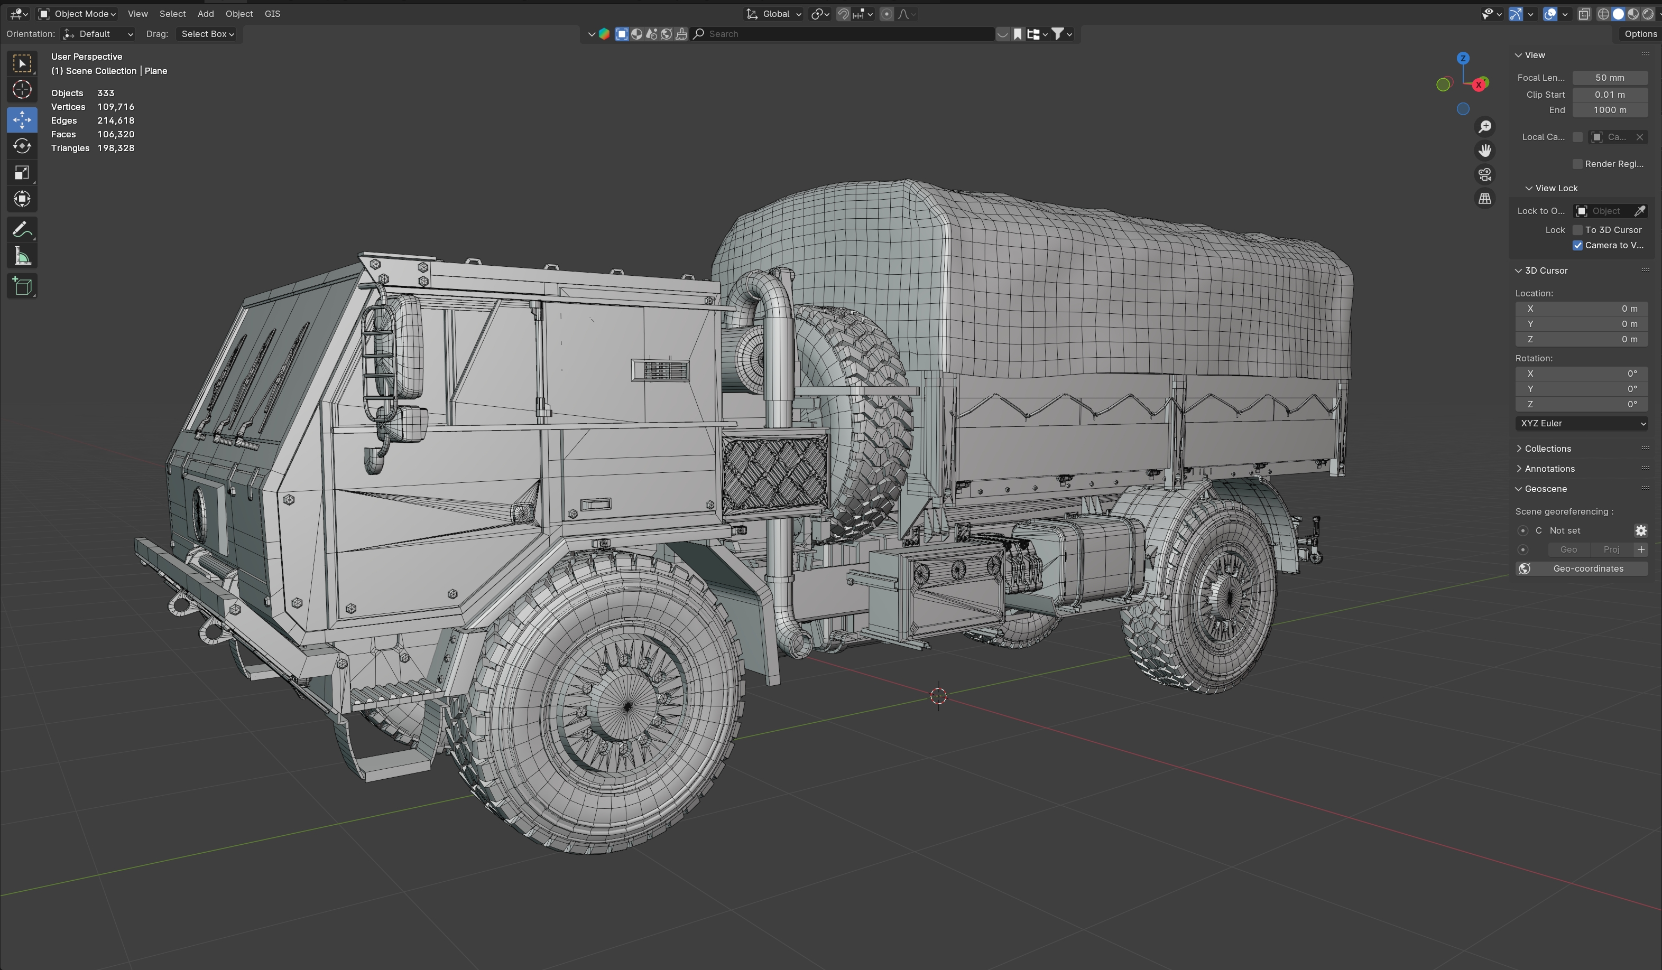
Task: Click the pan view hand icon
Action: click(1484, 151)
